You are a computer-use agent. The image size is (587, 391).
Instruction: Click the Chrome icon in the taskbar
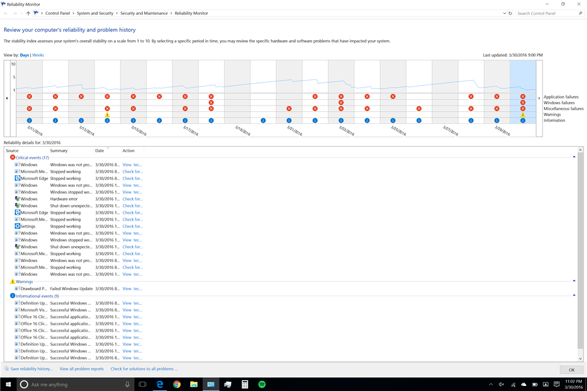pos(177,384)
